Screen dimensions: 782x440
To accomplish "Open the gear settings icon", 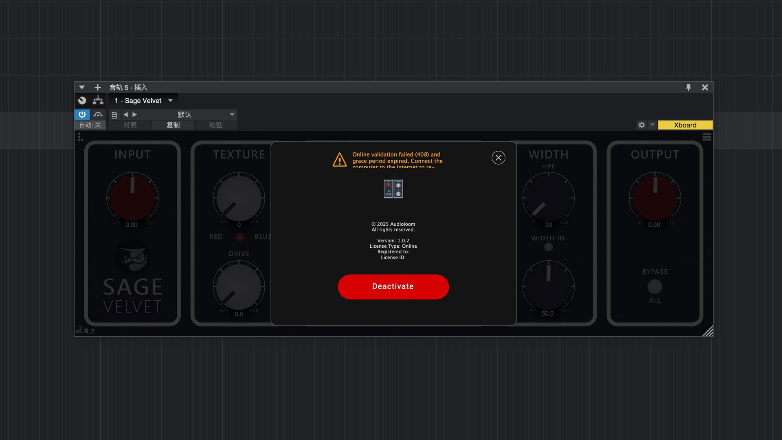I will 641,125.
